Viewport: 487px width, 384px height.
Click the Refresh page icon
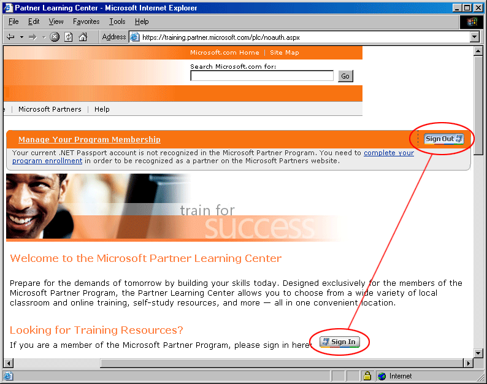click(x=68, y=37)
